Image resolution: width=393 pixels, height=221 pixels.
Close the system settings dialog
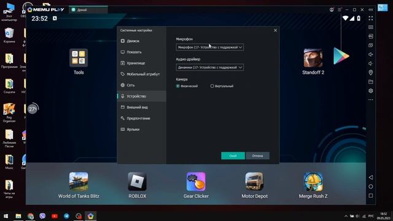pos(275,30)
